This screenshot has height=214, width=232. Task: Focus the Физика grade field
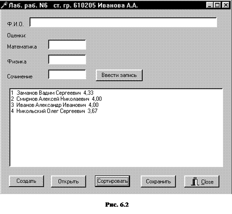67,60
